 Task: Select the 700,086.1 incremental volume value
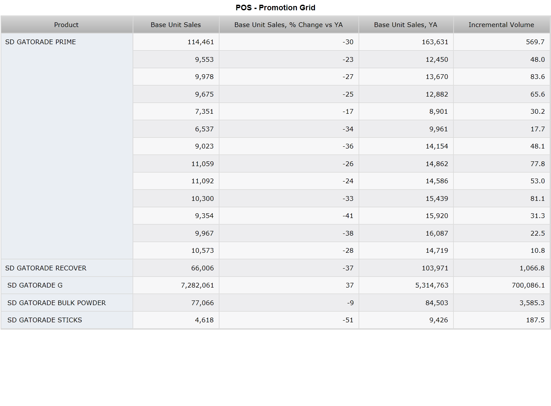pyautogui.click(x=502, y=285)
